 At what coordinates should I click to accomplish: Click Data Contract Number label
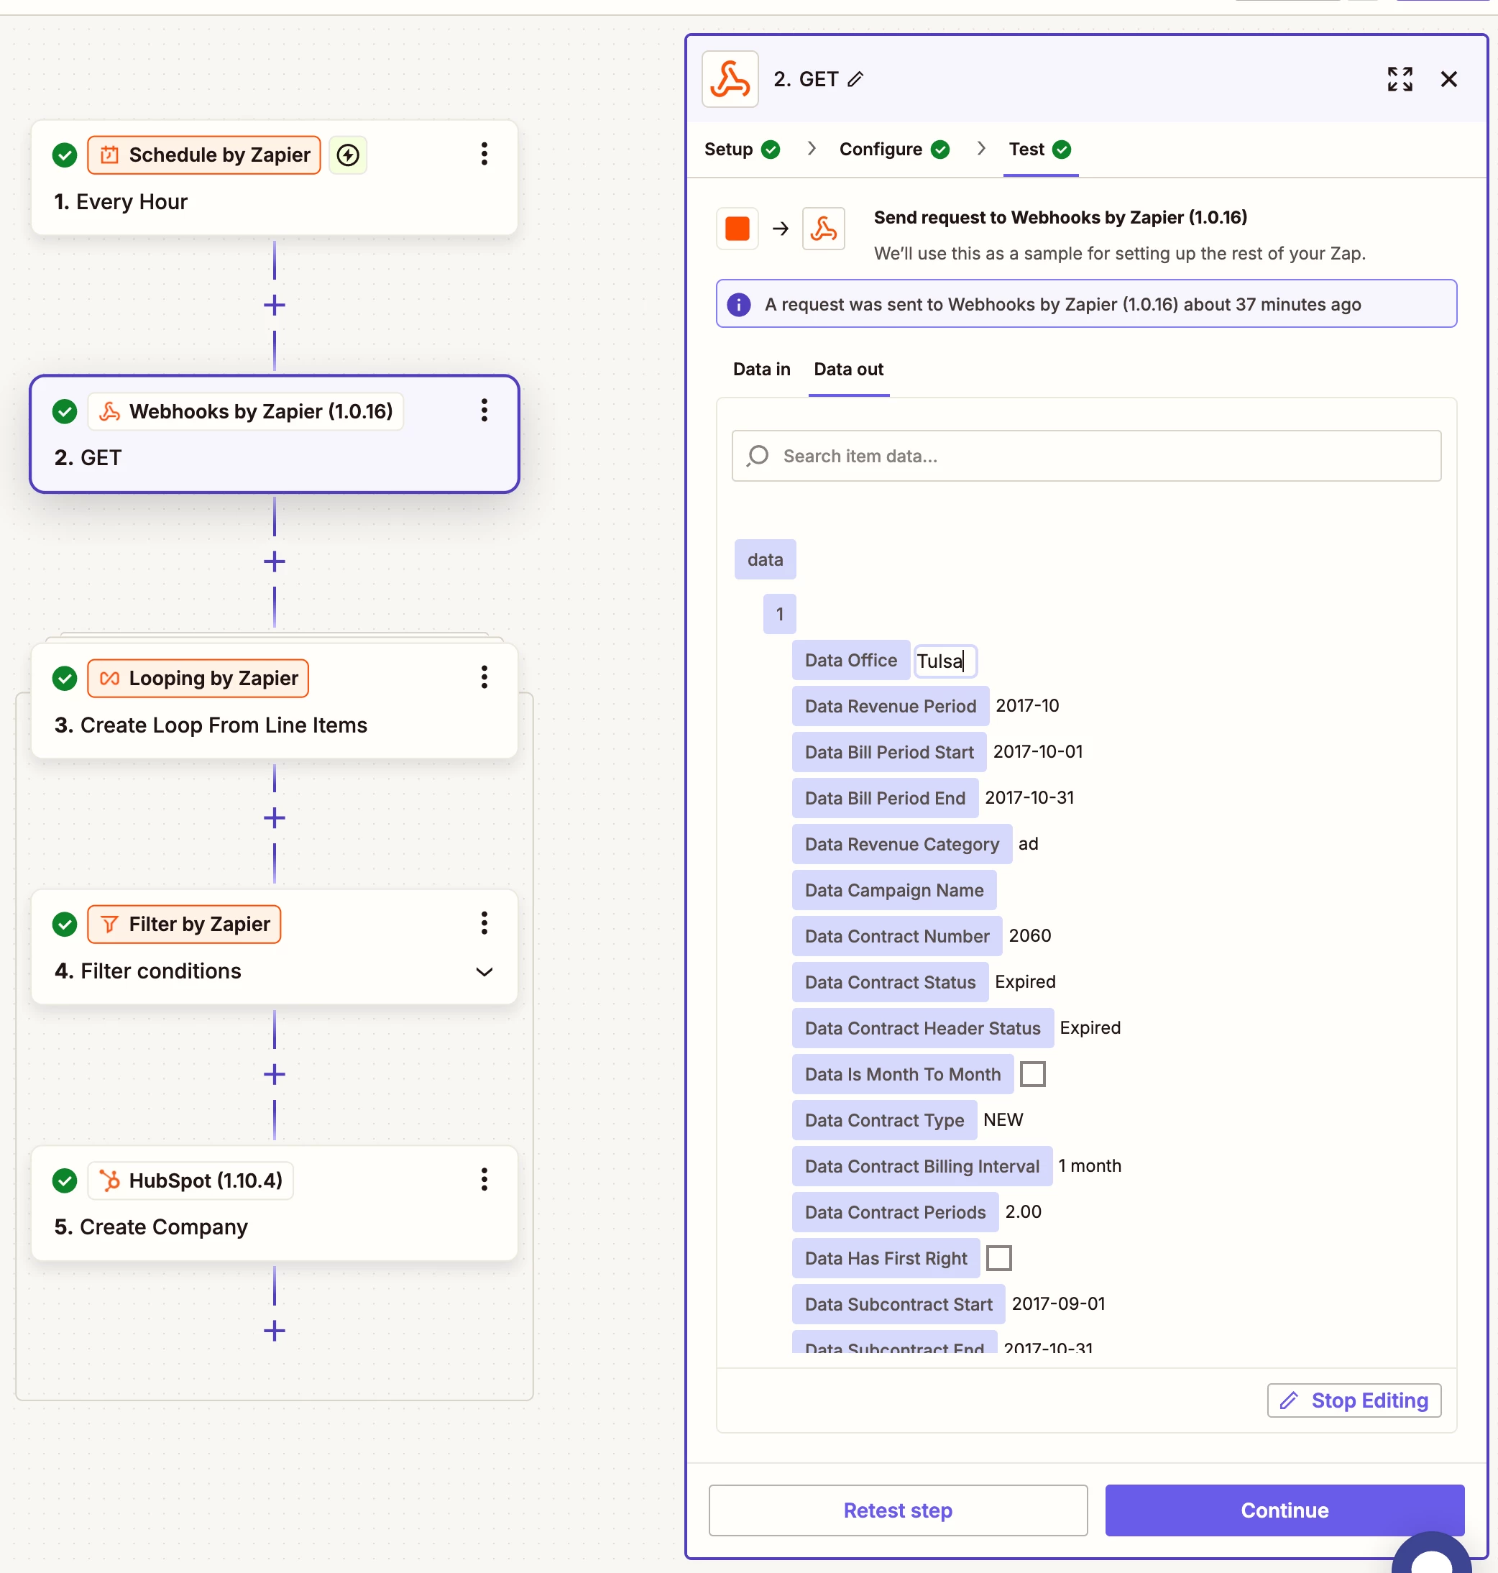click(897, 936)
